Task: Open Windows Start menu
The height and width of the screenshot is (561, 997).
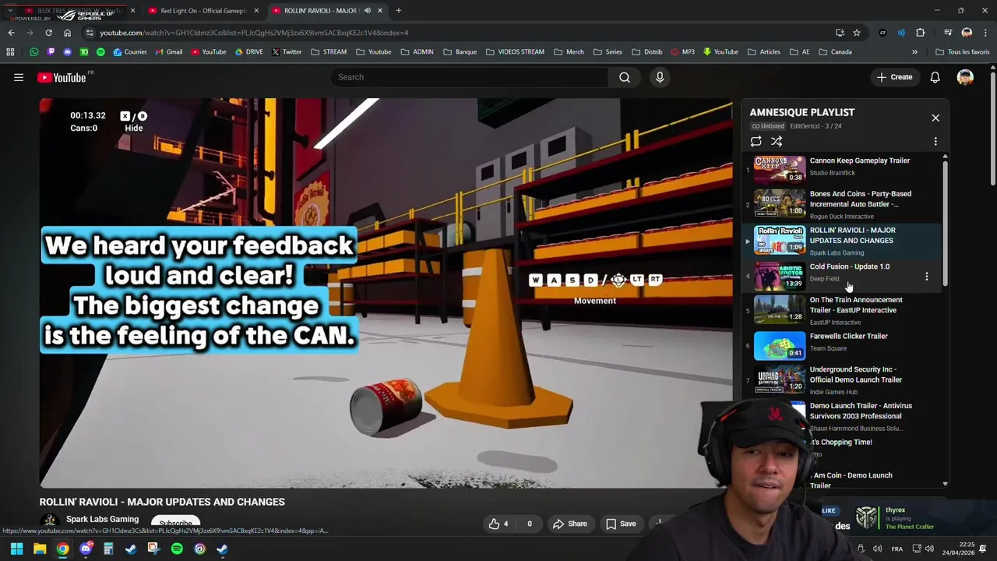Action: pos(16,549)
